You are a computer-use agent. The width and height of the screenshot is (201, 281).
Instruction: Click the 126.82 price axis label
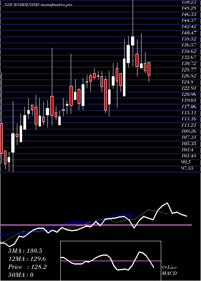189,75
